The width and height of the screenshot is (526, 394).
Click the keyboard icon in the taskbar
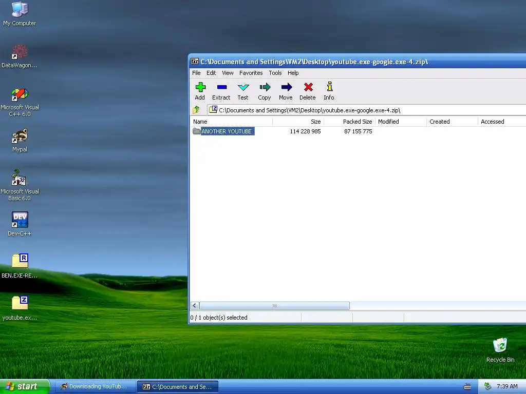click(467, 387)
